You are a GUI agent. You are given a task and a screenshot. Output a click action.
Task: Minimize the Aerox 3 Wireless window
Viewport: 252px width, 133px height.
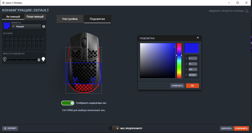click(x=229, y=3)
